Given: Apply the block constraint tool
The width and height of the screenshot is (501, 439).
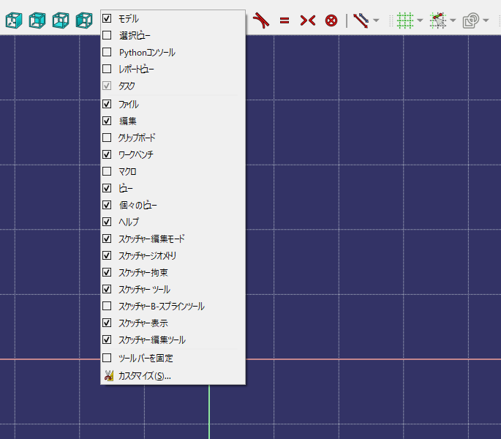Looking at the screenshot, I should (331, 20).
